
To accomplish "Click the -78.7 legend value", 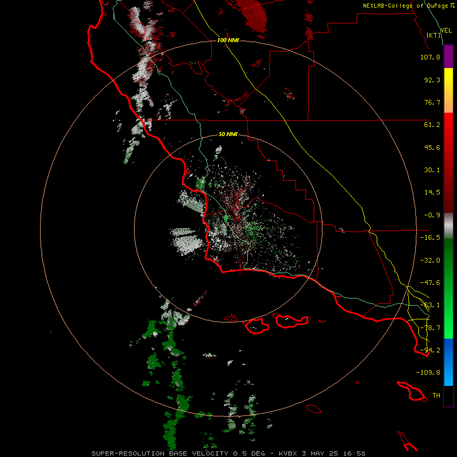I will click(430, 328).
